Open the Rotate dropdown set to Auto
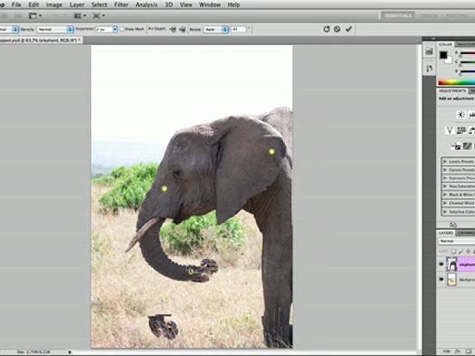The width and height of the screenshot is (475, 356). point(216,29)
